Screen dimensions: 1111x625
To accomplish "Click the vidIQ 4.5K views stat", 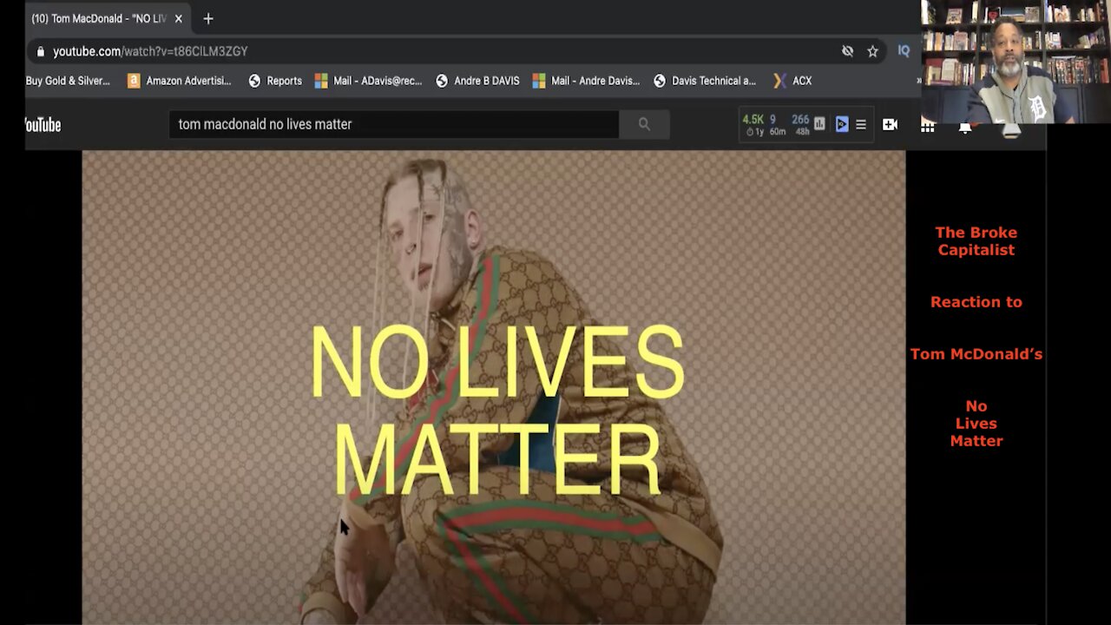I will [753, 124].
